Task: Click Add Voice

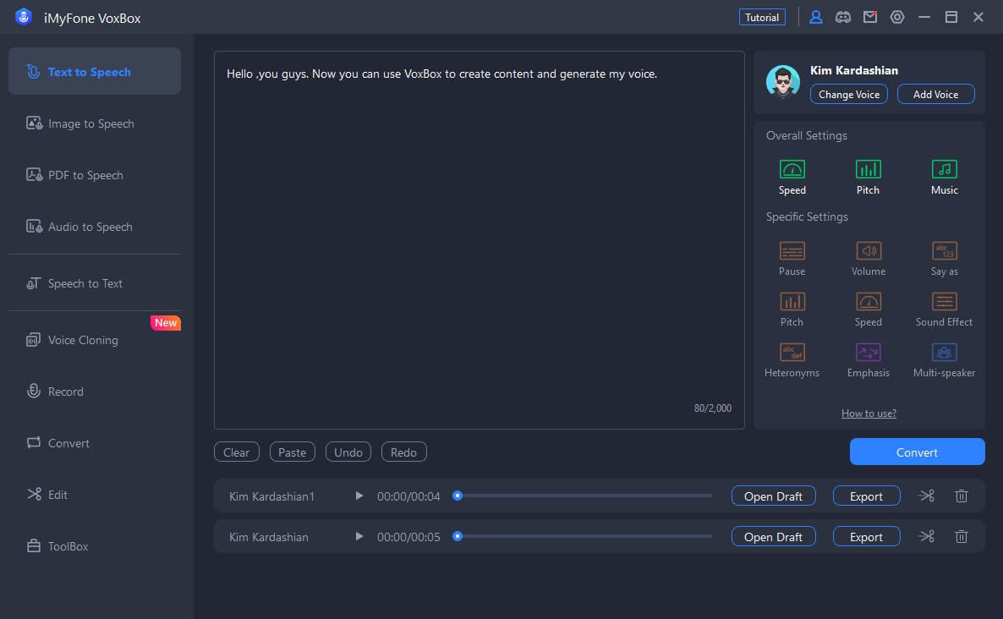Action: 936,94
